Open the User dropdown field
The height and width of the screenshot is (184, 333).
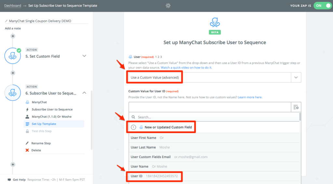[x=215, y=78]
